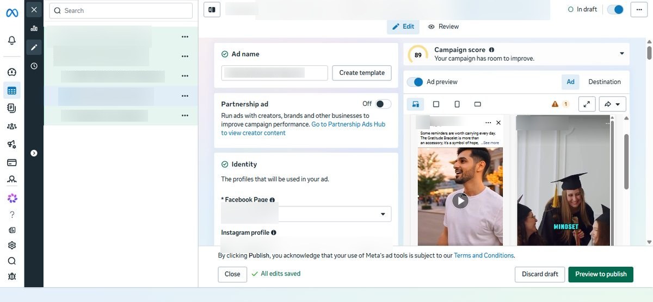
Task: Click info icon next to Facebook Page
Action: click(x=272, y=200)
